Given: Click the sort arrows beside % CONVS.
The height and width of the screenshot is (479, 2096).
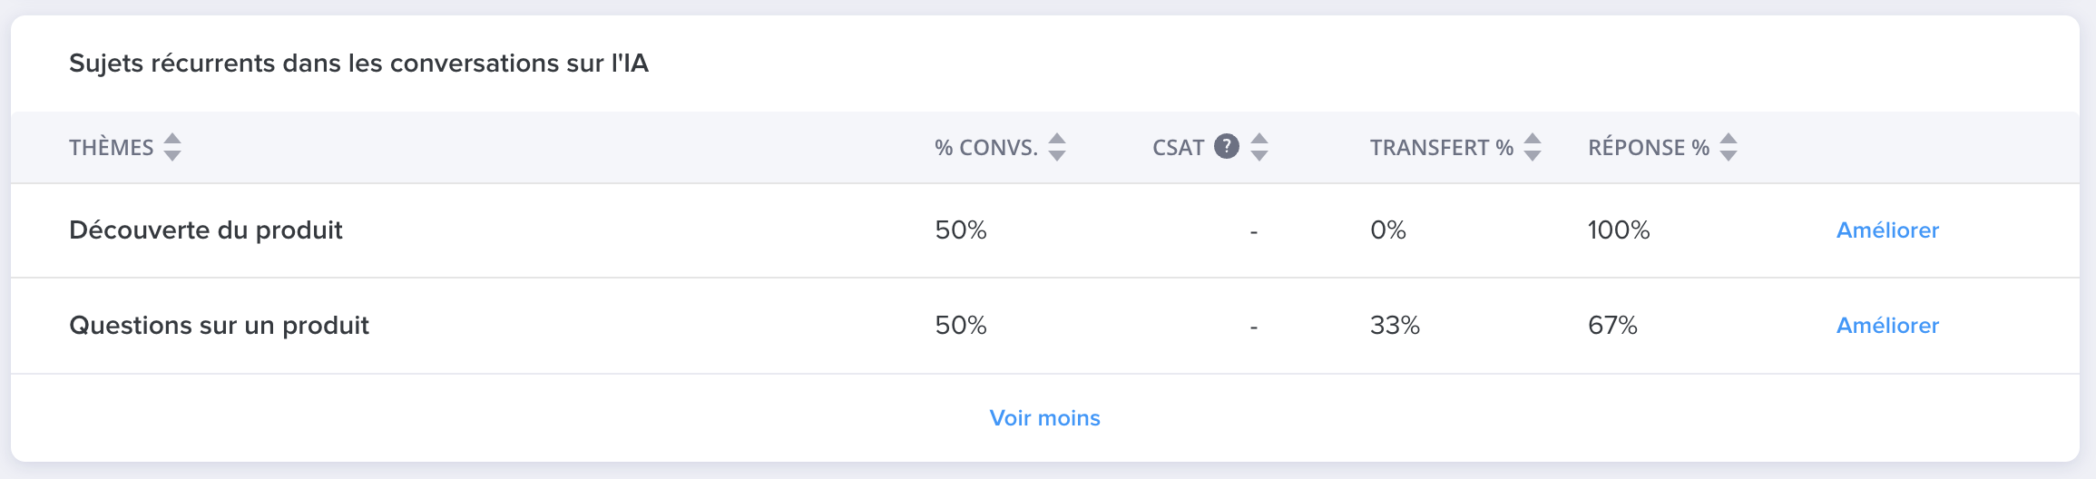Looking at the screenshot, I should [x=1057, y=147].
